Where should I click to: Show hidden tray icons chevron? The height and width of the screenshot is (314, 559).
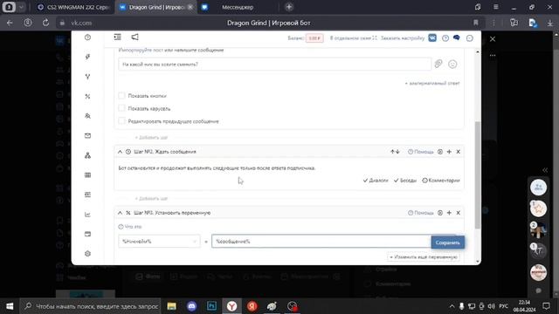[x=452, y=306]
